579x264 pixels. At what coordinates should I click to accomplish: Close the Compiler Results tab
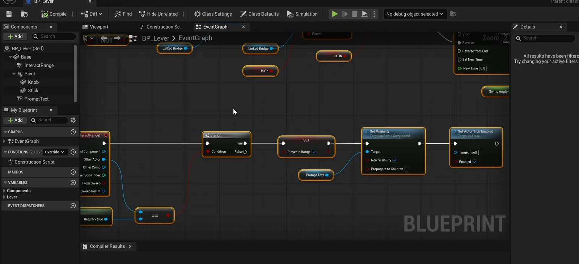pos(130,246)
